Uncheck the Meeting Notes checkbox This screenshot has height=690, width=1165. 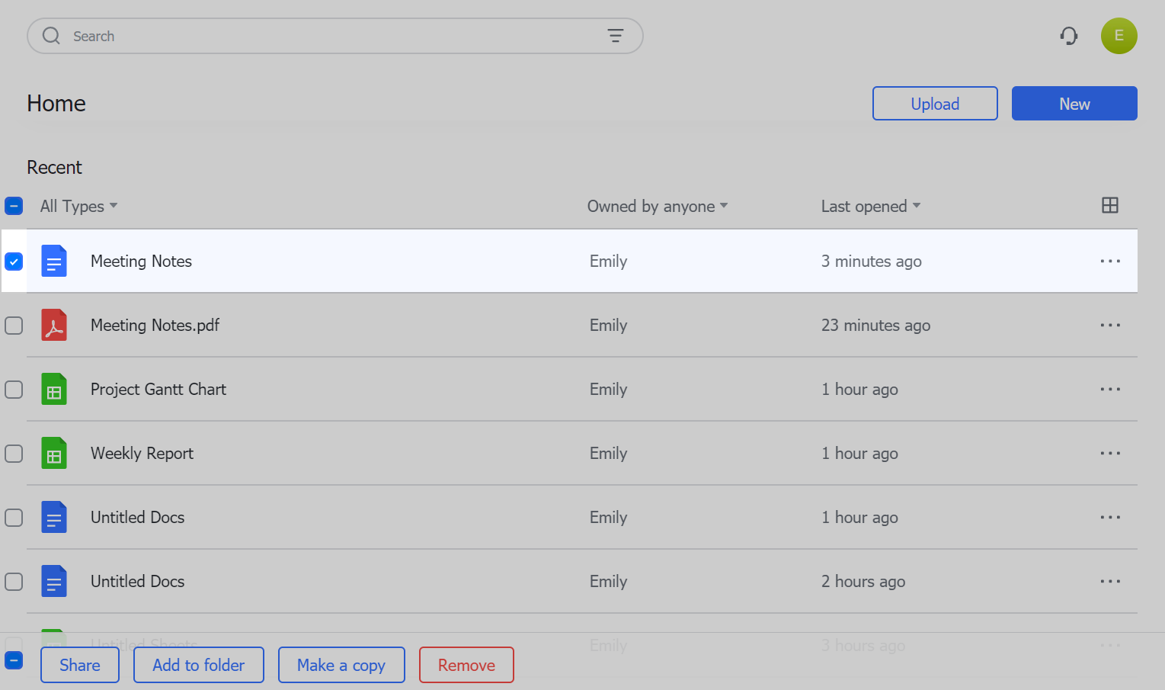click(14, 262)
